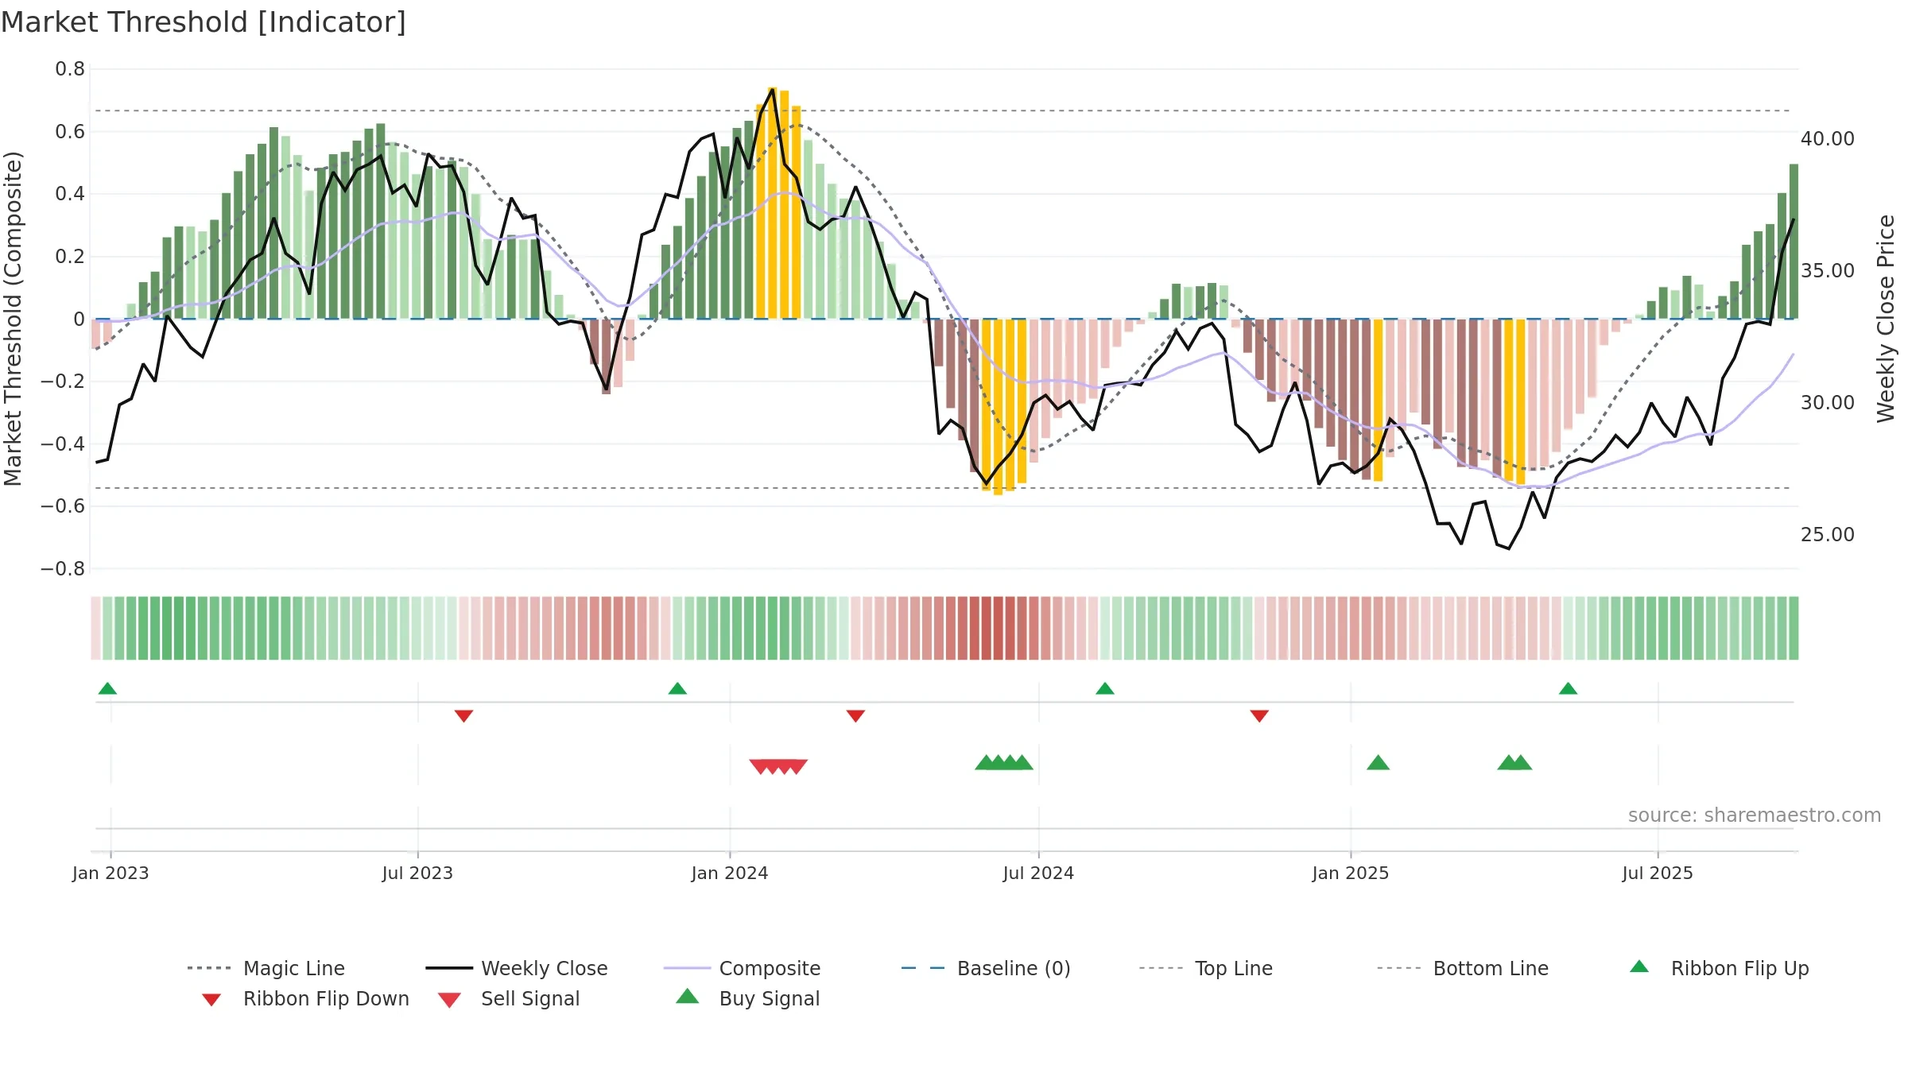The image size is (1908, 1073).
Task: Click the −0.8 left axis label
Action: click(63, 569)
